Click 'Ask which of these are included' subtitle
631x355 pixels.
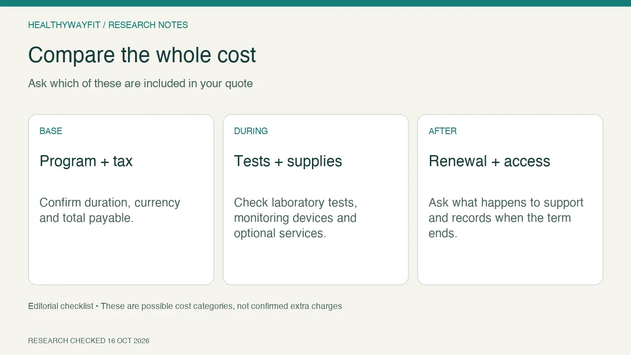point(140,83)
